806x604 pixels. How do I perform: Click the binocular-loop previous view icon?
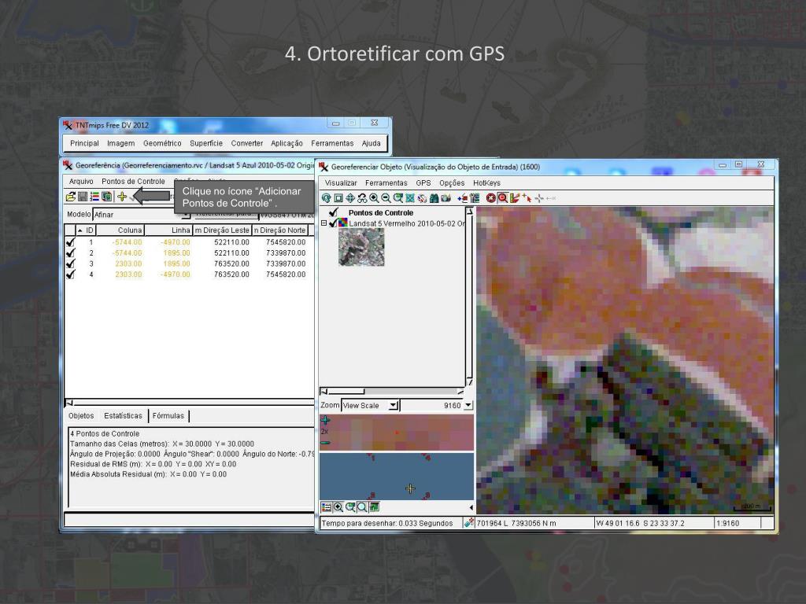(x=362, y=198)
